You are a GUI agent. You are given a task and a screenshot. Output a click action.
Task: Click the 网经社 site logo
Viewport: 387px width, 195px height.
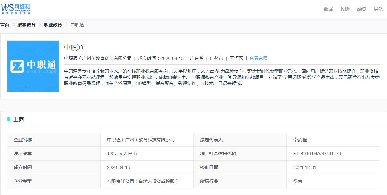click(x=16, y=9)
